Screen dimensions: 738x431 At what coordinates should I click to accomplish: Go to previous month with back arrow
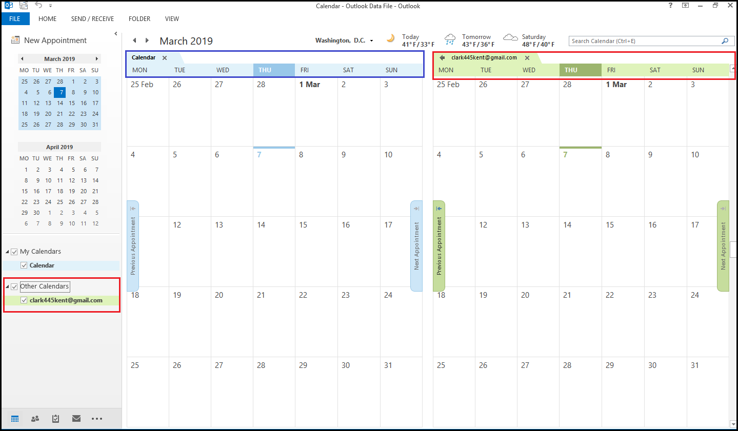point(134,40)
